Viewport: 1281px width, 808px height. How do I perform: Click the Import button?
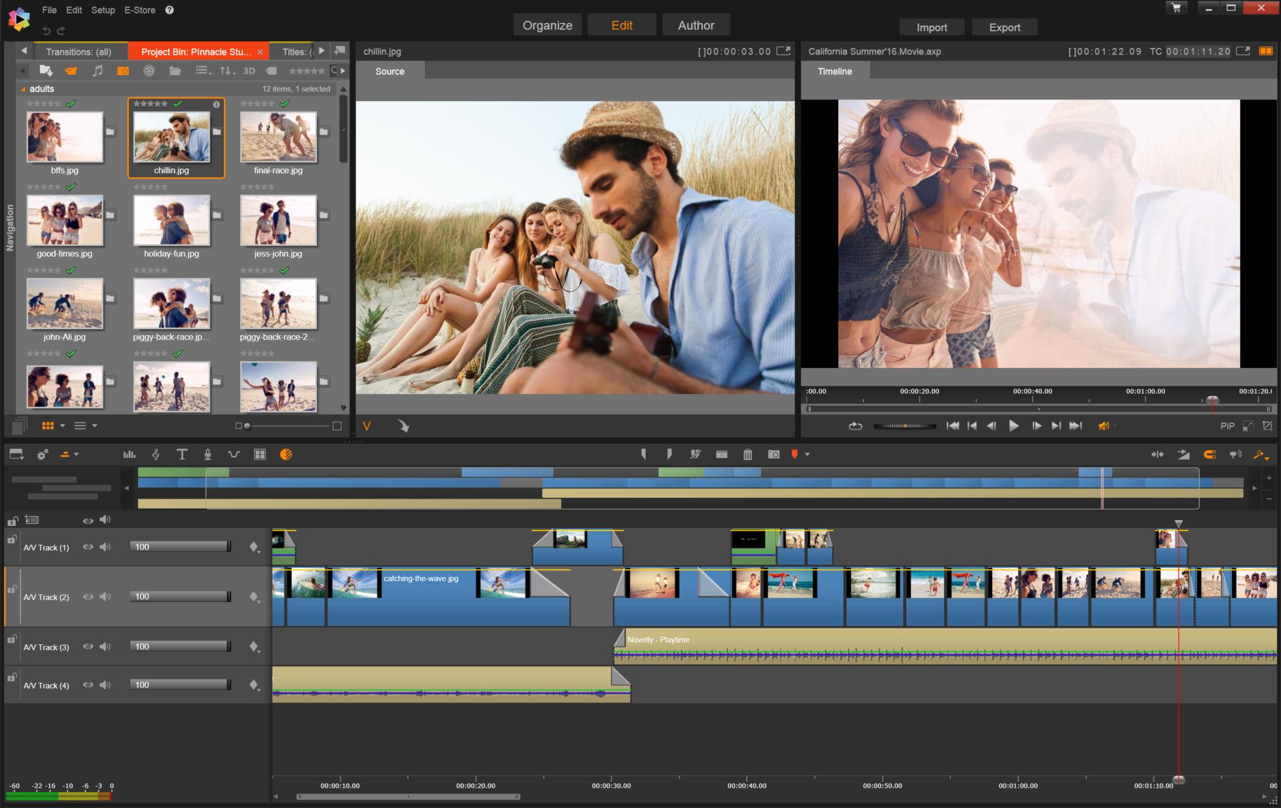[x=931, y=28]
